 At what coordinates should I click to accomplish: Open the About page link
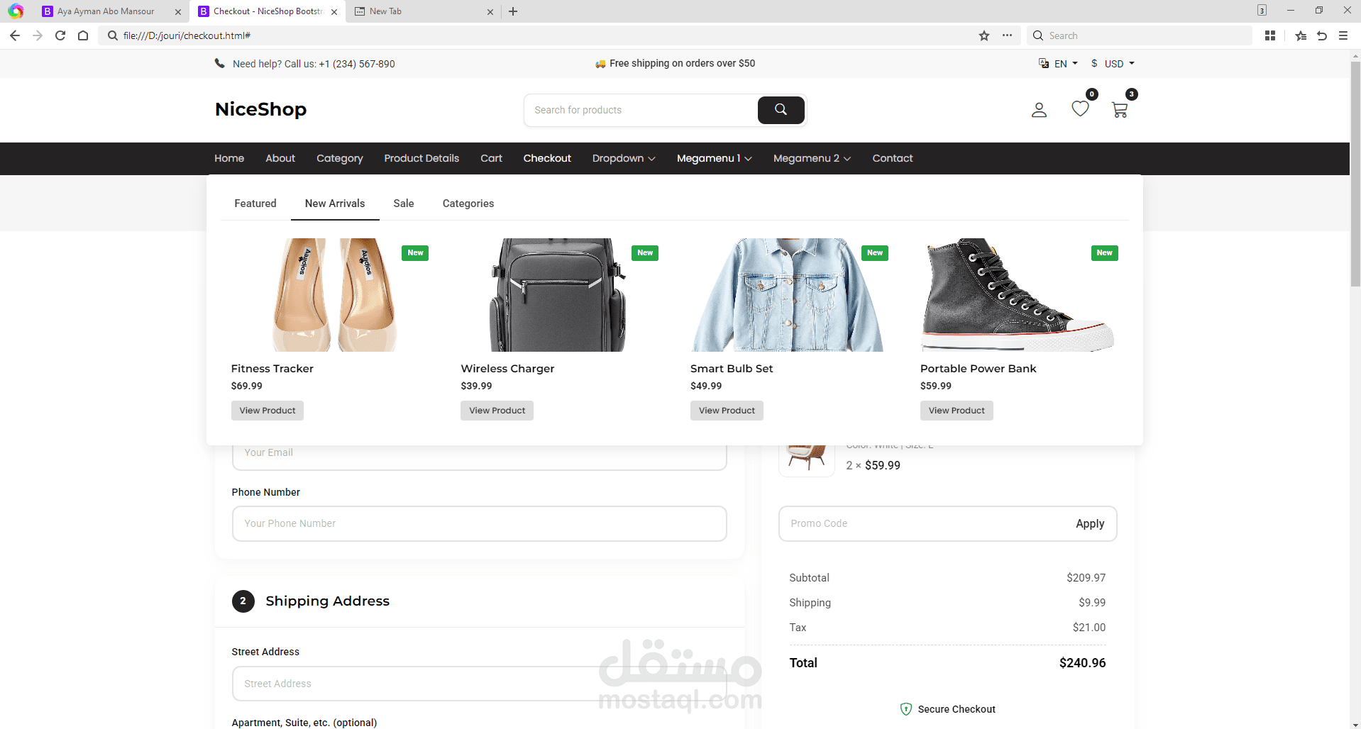tap(280, 158)
